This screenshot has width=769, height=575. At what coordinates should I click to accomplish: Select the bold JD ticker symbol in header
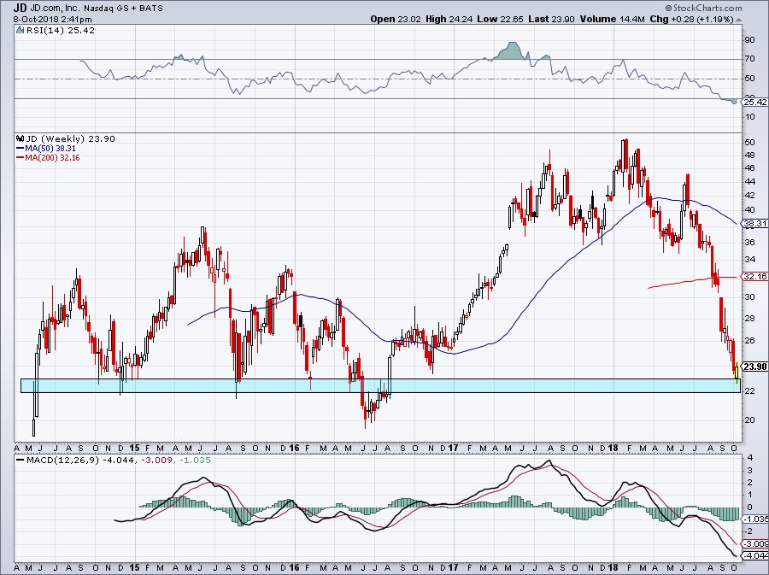tap(21, 8)
